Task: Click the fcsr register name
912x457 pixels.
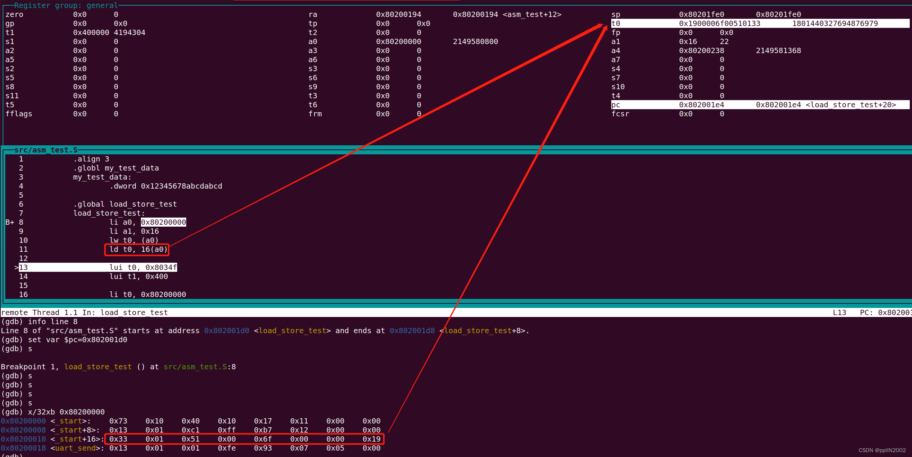Action: (x=620, y=114)
